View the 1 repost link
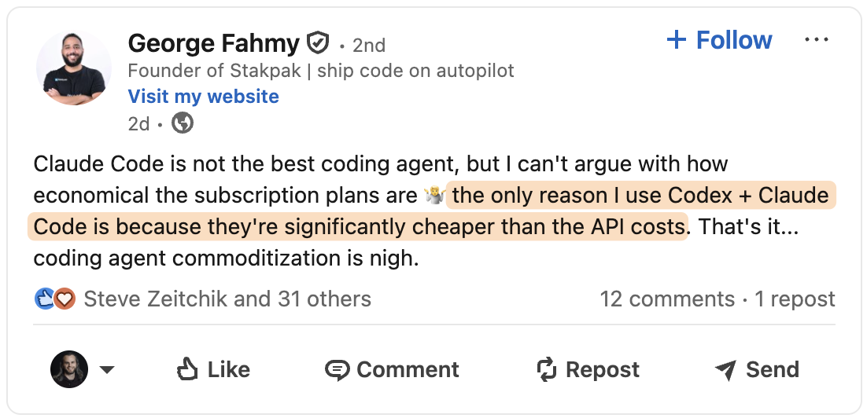Viewport: 867px width, 418px height. (795, 299)
